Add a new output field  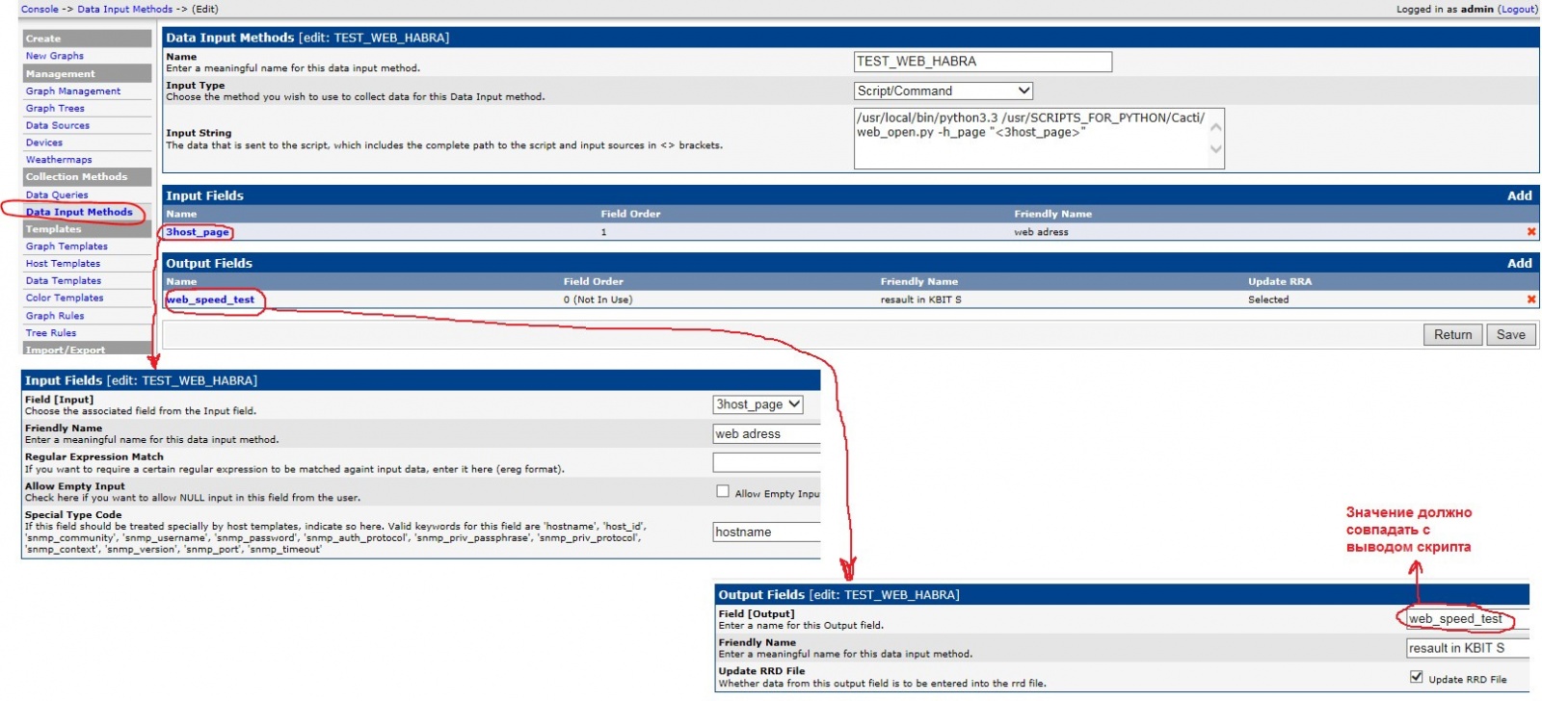pos(1519,263)
